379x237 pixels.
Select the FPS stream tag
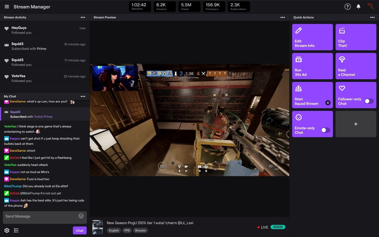[127, 230]
